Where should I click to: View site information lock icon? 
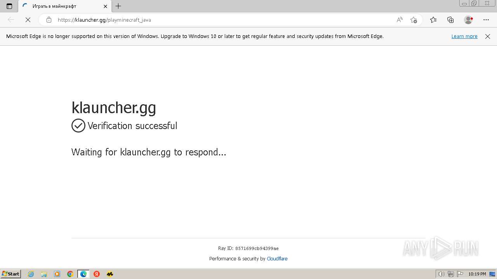click(49, 20)
